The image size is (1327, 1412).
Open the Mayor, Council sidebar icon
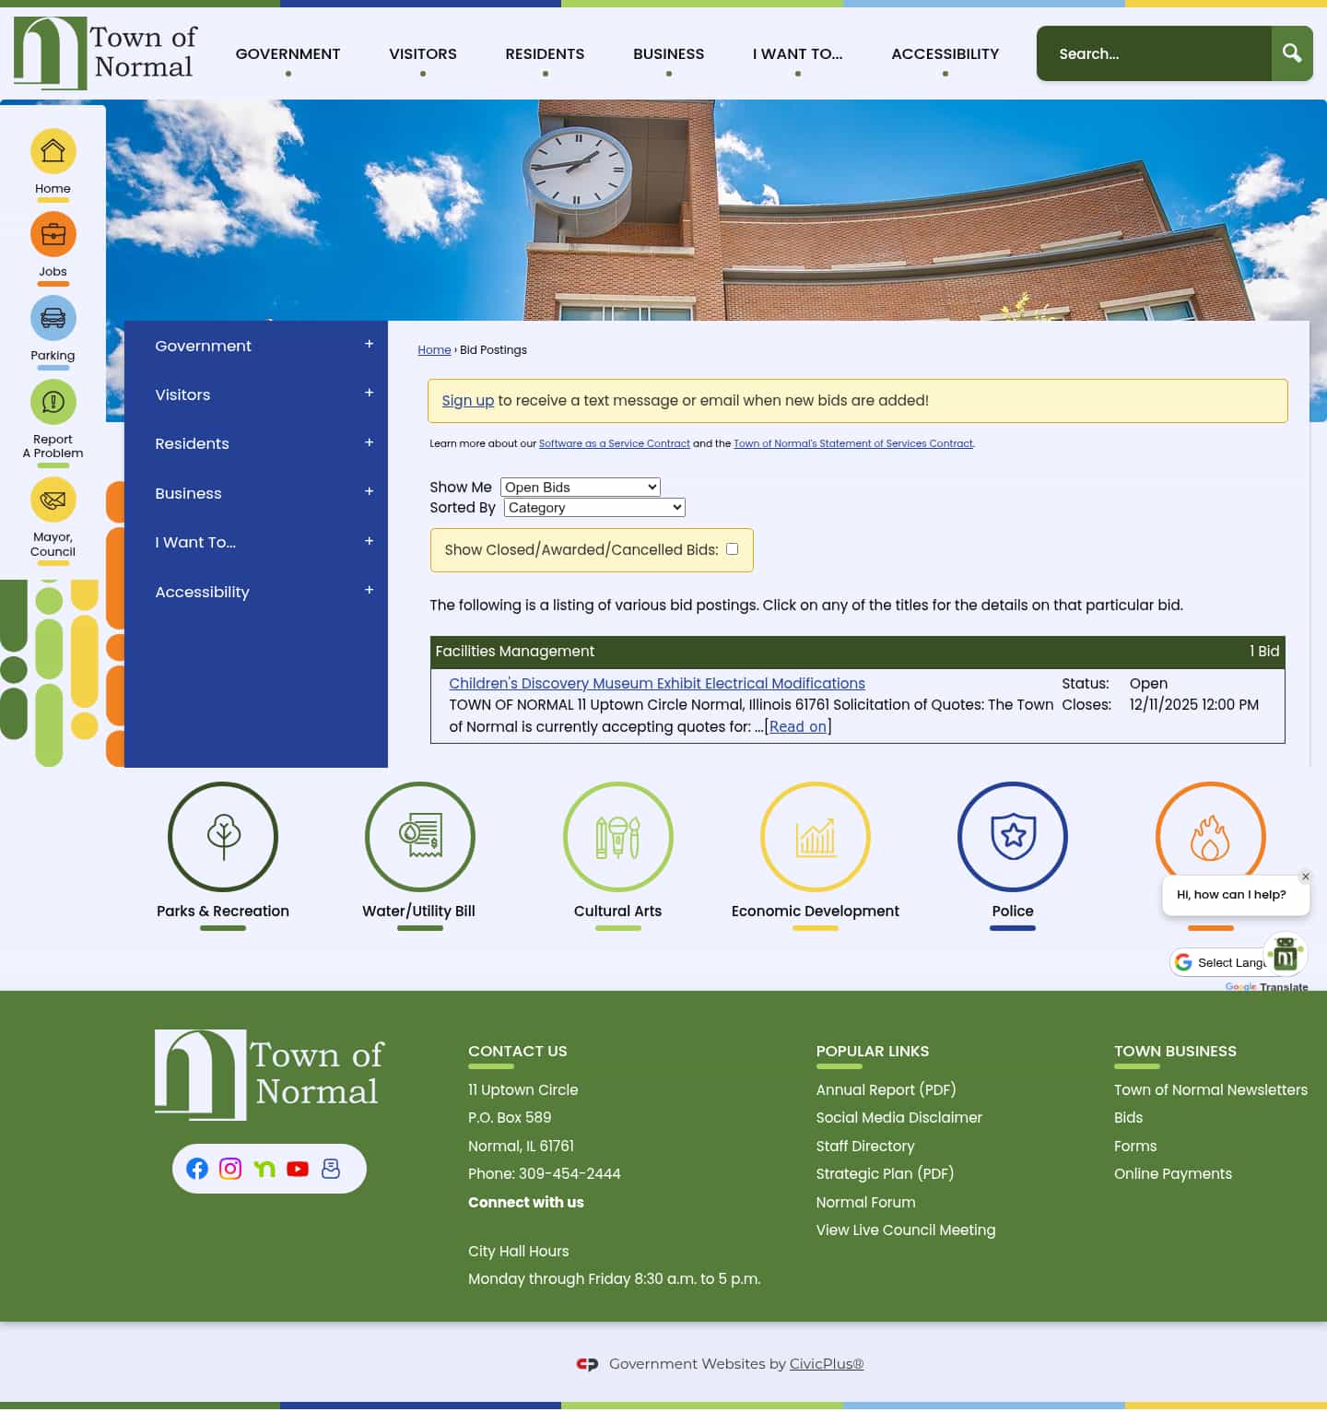point(53,500)
